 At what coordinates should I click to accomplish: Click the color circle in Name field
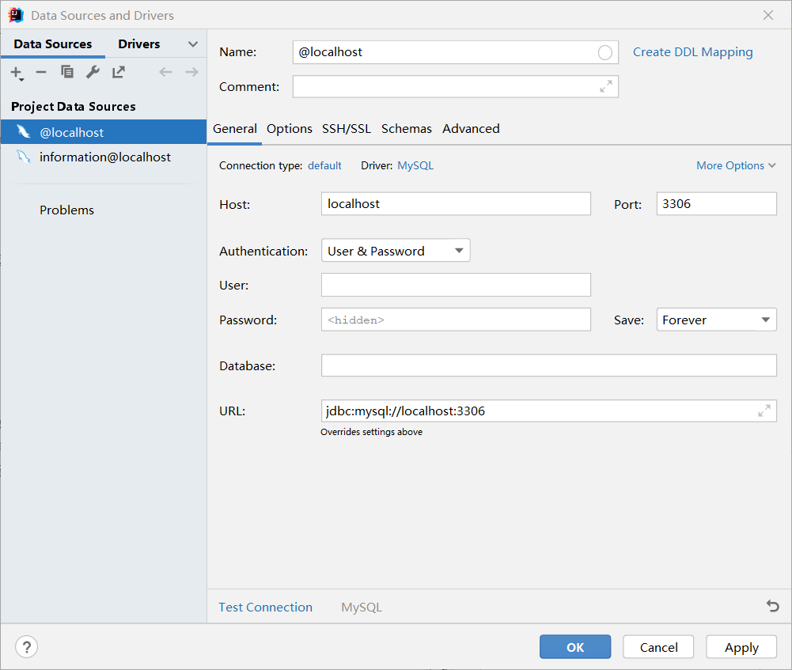[604, 52]
